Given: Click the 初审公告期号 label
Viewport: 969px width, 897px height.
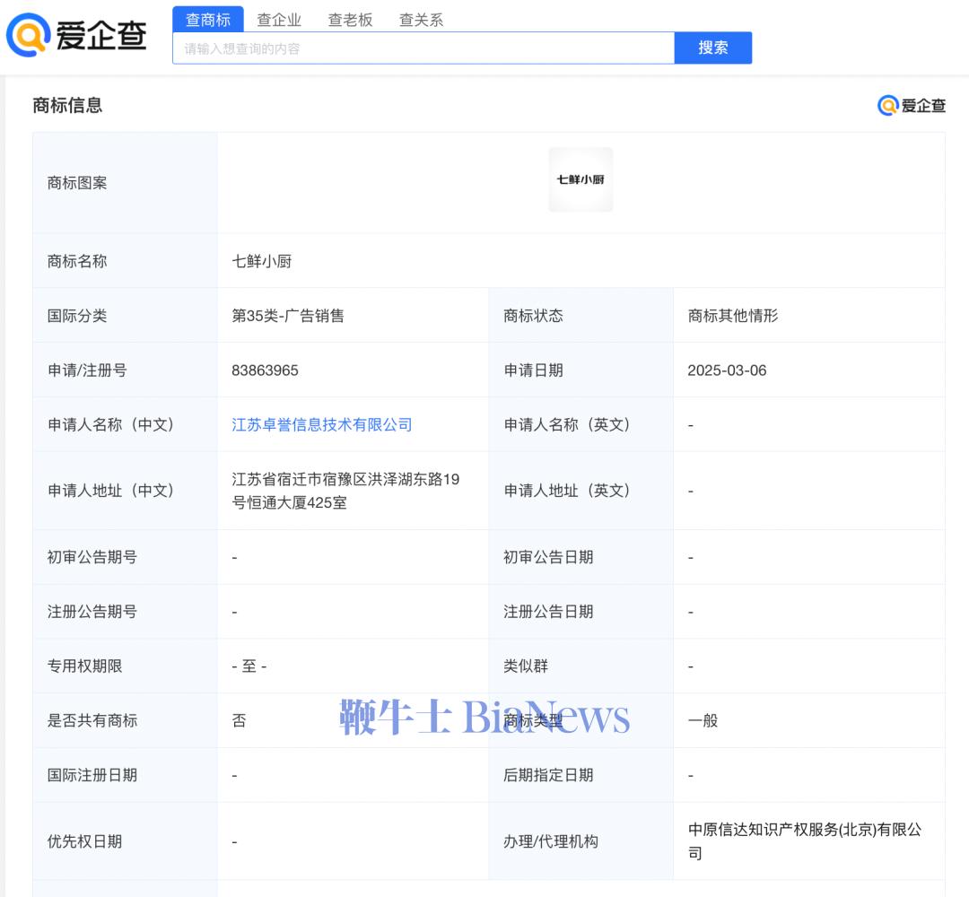Looking at the screenshot, I should pos(92,557).
